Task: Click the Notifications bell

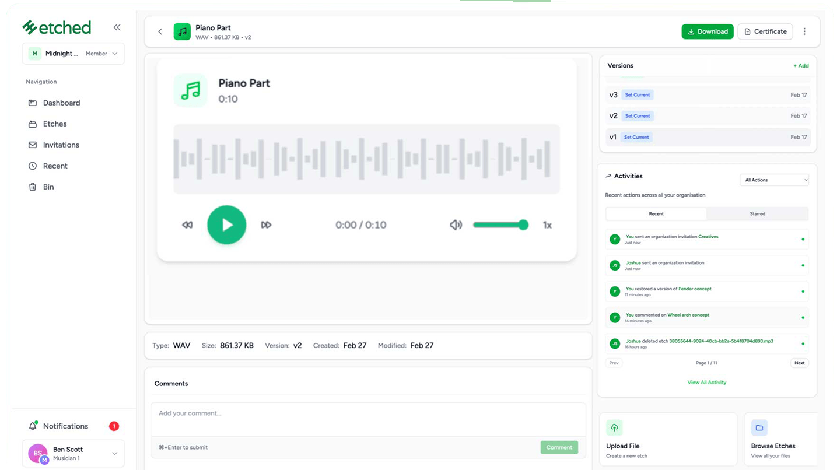Action: coord(34,426)
